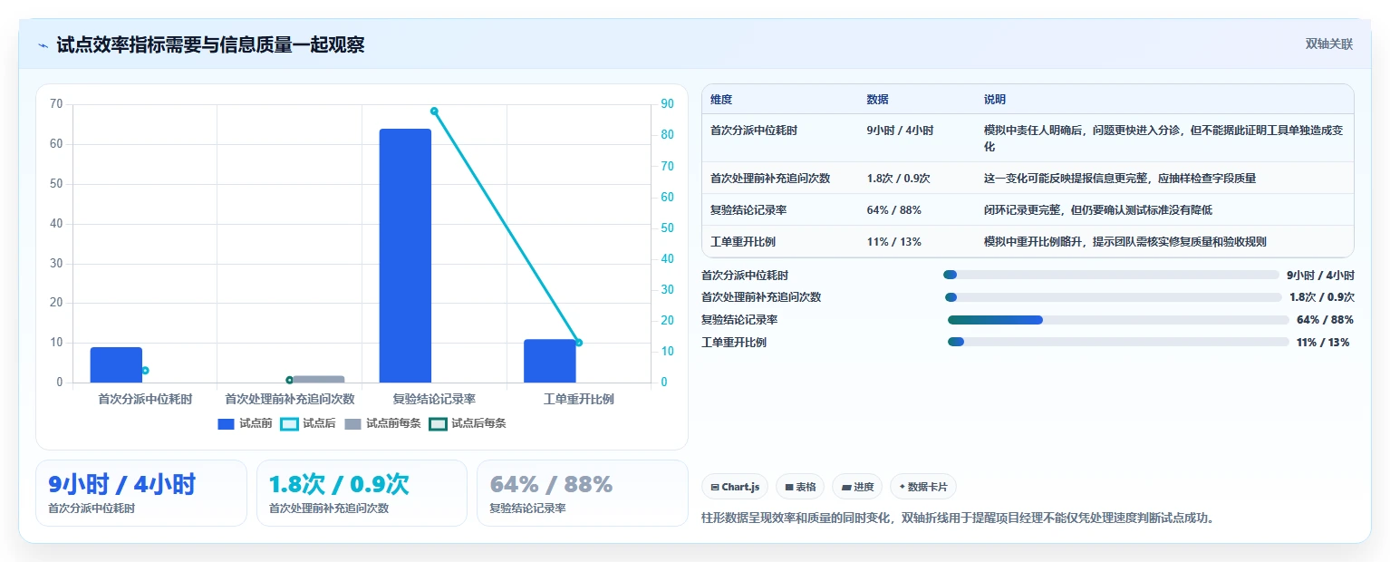Click the description starting 模拟中责任人明确后

point(1163,139)
